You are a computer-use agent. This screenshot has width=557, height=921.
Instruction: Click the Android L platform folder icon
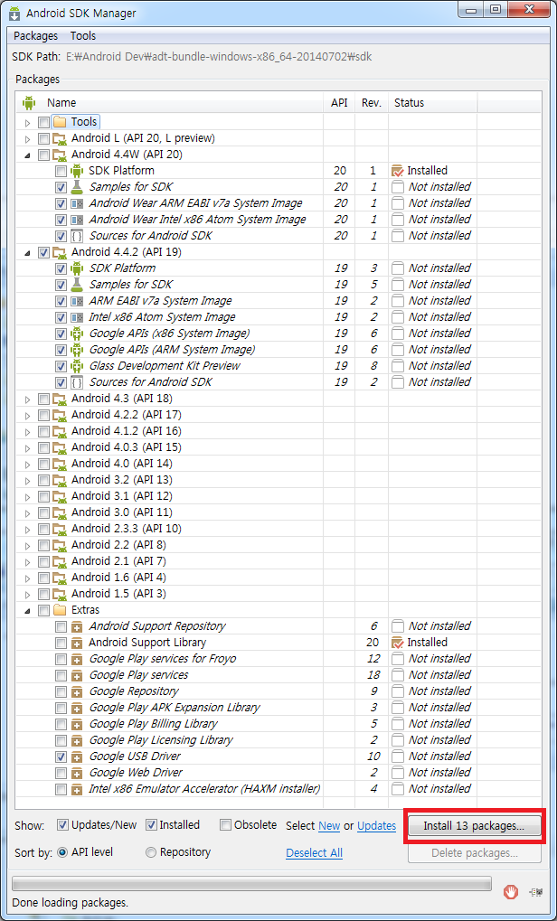pos(60,138)
